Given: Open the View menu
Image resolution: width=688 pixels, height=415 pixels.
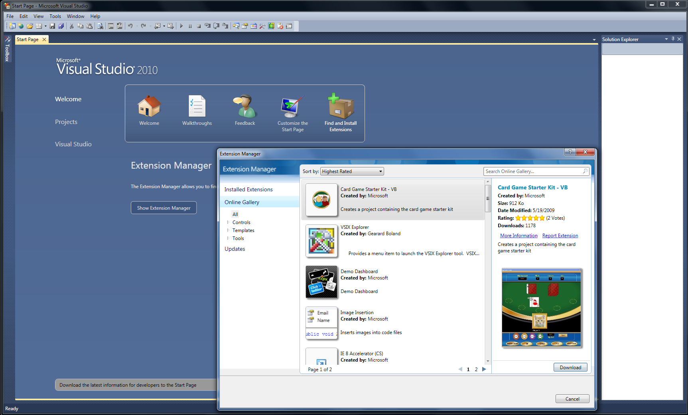Looking at the screenshot, I should (x=39, y=16).
